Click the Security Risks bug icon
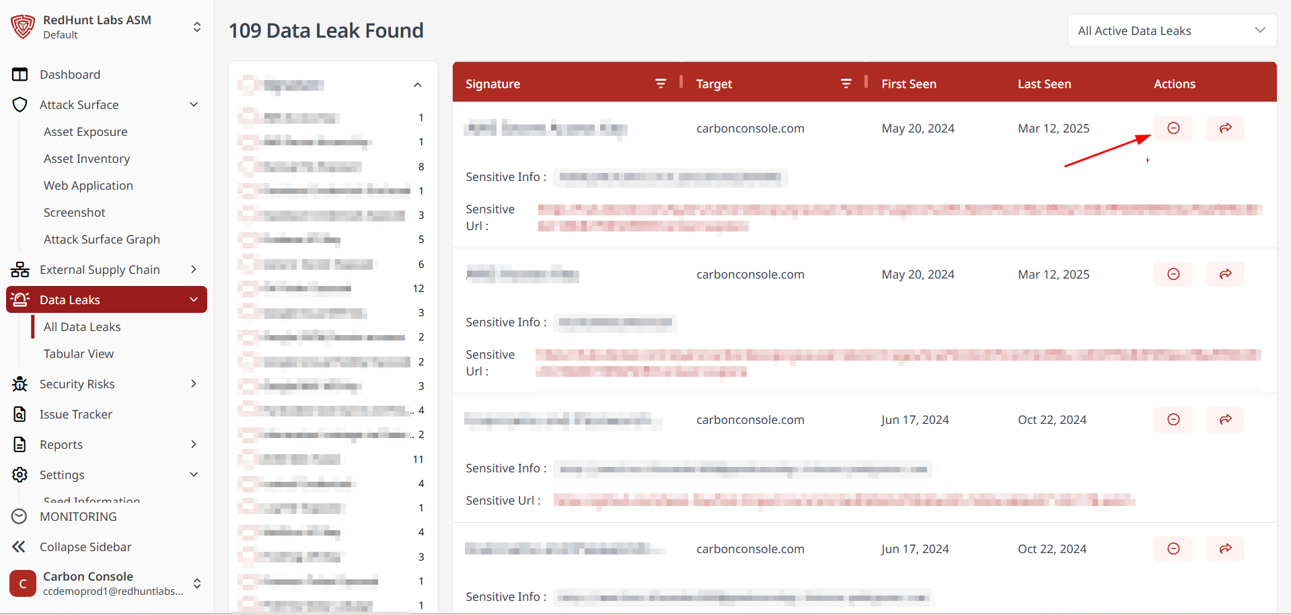Screen dimensions: 1291x615 (x=20, y=384)
